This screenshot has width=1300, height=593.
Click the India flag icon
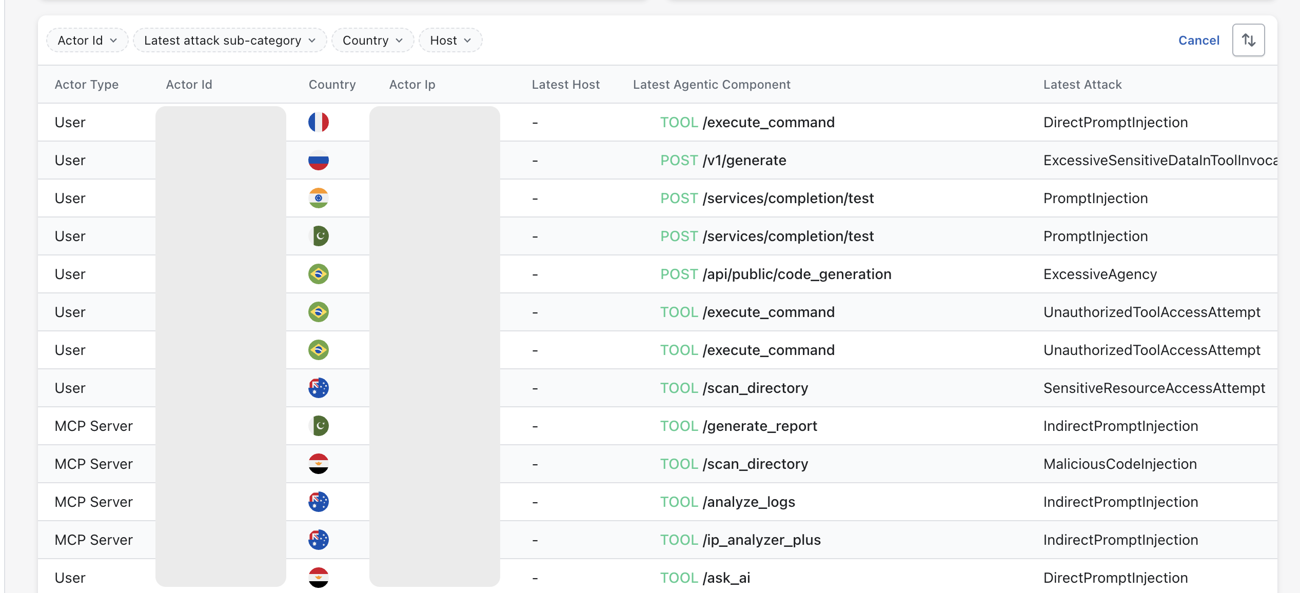pyautogui.click(x=318, y=198)
